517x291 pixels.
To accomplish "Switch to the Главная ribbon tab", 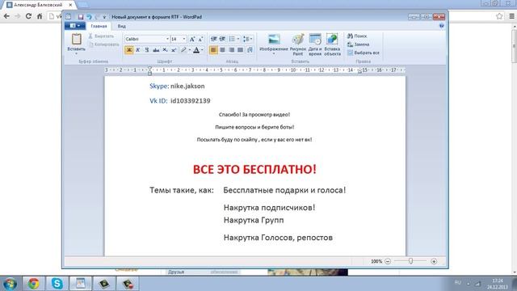I will 99,26.
